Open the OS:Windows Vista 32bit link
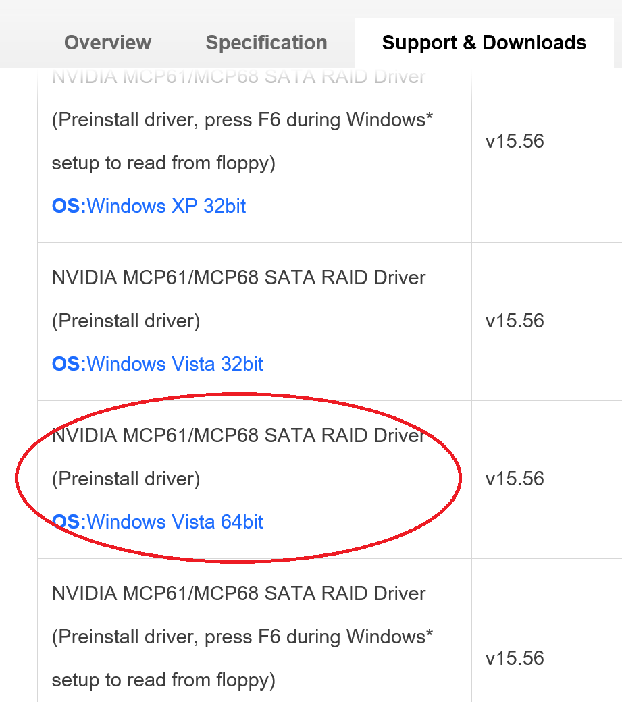The width and height of the screenshot is (622, 702). coord(157,364)
